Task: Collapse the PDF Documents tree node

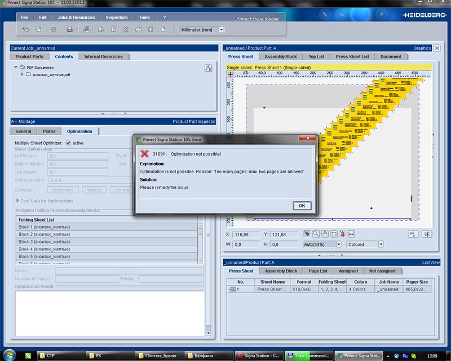Action: [16, 67]
